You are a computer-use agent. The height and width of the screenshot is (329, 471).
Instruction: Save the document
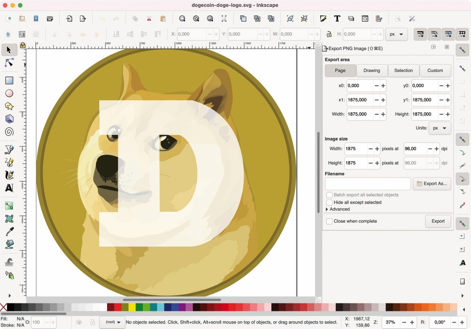[x=36, y=18]
